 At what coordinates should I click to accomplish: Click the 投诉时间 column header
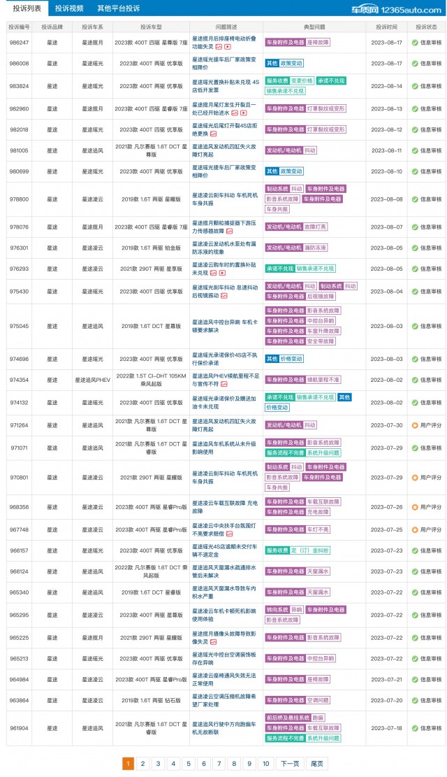[386, 27]
